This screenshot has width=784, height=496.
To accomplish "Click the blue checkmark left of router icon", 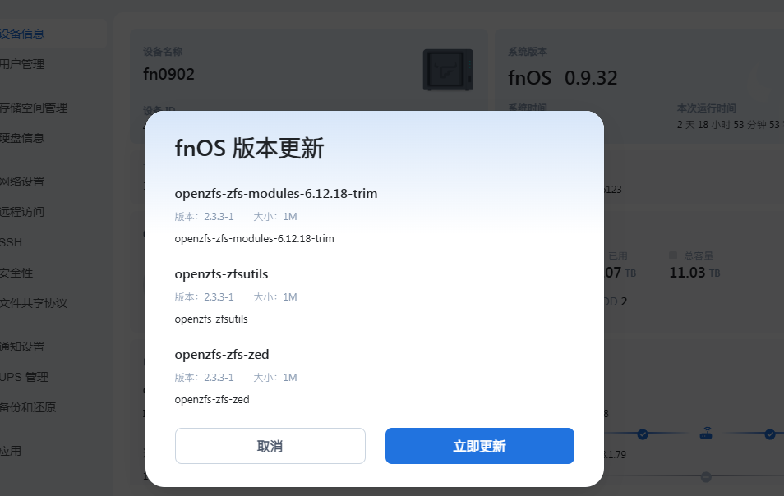I will [643, 434].
